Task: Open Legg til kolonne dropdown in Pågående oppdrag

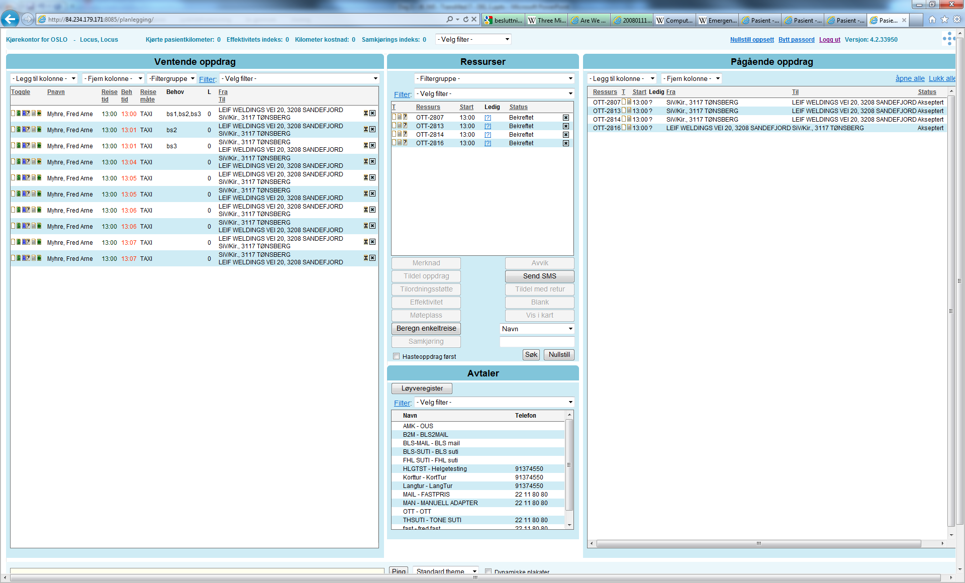Action: click(622, 78)
